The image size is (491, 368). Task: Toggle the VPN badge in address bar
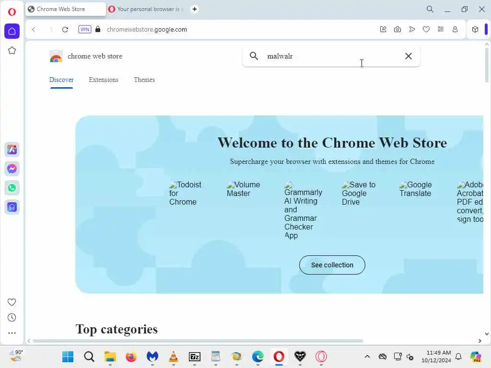[x=84, y=29]
